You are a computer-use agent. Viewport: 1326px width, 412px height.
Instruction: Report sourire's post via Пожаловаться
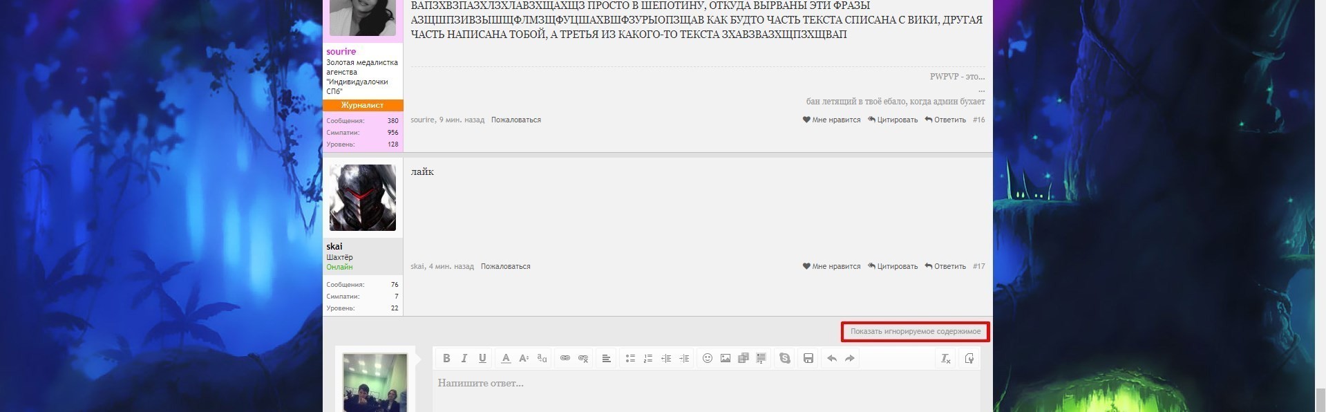tap(516, 120)
